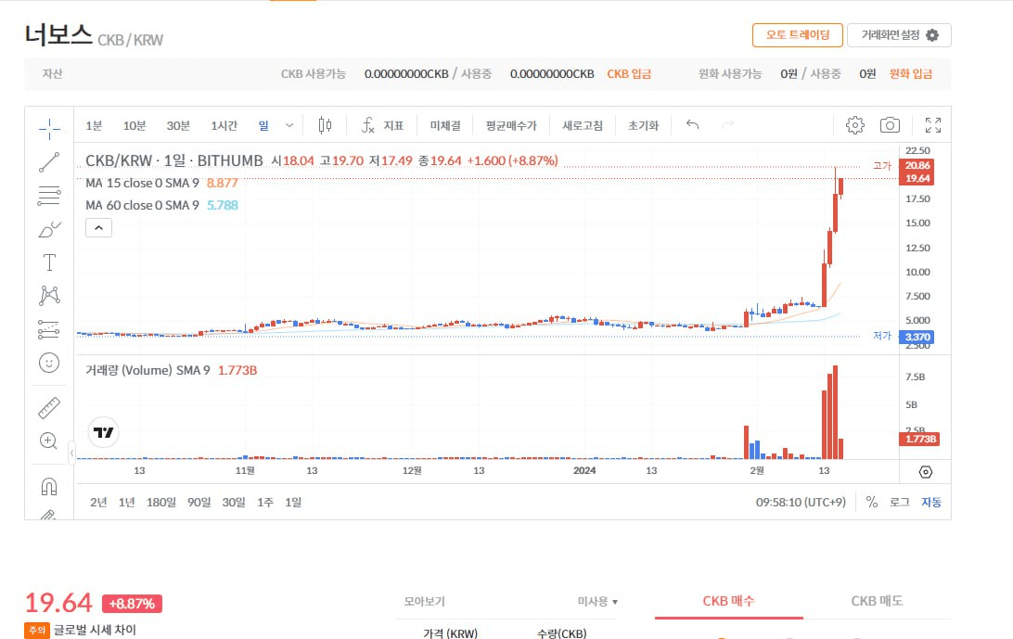Toggle 자동 auto scale
Screen dimensions: 1013x639
point(931,502)
